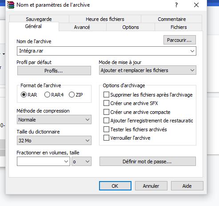Open the Mode de mise à jour dropdown

(147, 70)
